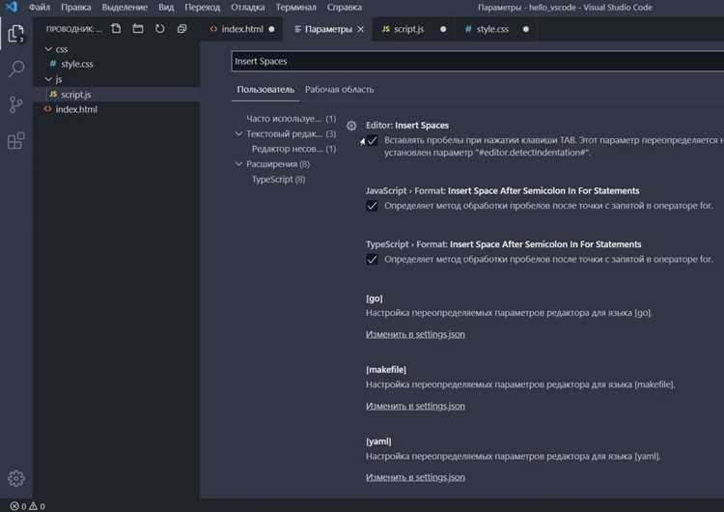Switch to the index.html editor tab
Viewport: 724px width, 512px height.
point(242,29)
